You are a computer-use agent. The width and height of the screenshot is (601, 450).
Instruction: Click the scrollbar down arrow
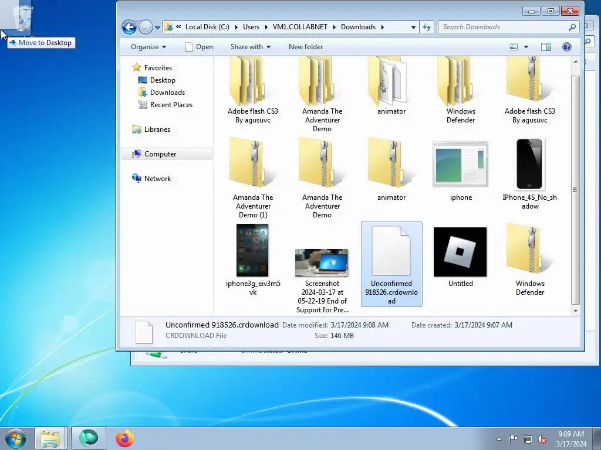(575, 311)
